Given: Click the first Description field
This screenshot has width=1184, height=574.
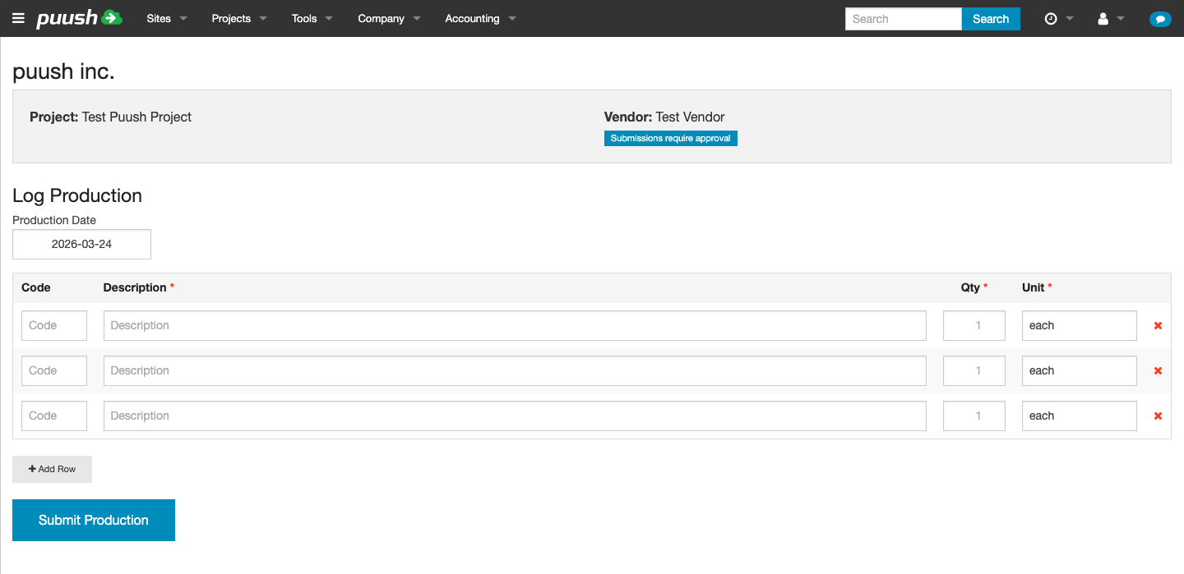Looking at the screenshot, I should tap(514, 325).
